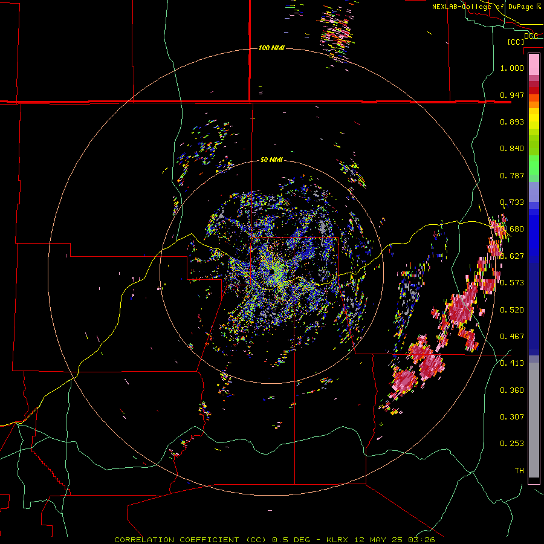Click the 0.840 scale value
The width and height of the screenshot is (544, 544).
pyautogui.click(x=512, y=149)
